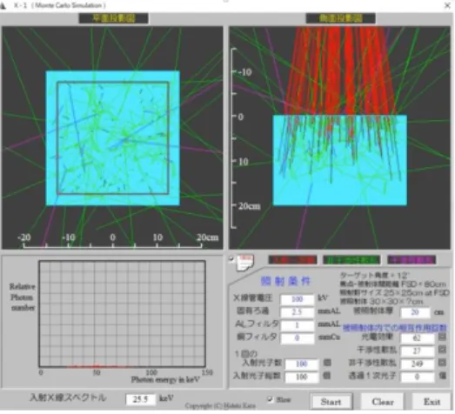Click the purple track legend swatch

(412, 260)
